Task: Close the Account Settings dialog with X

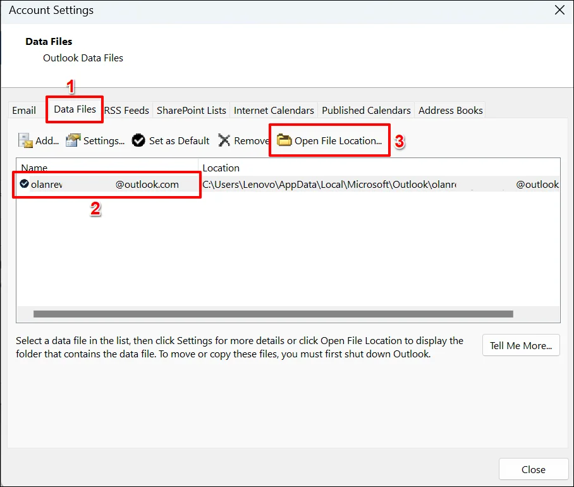Action: tap(559, 10)
